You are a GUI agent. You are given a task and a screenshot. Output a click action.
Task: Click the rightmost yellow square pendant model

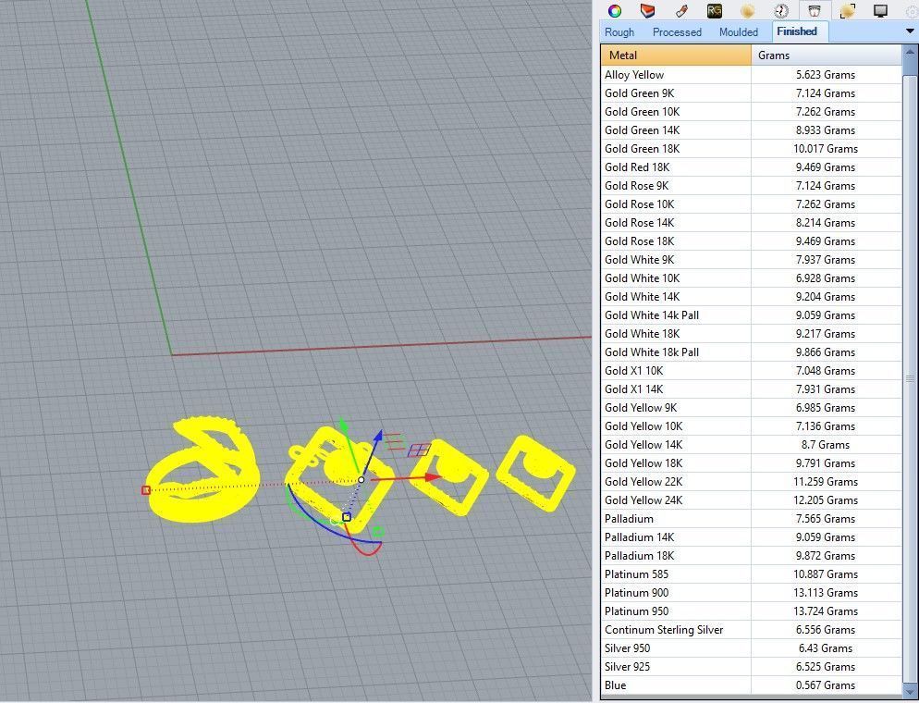[535, 474]
